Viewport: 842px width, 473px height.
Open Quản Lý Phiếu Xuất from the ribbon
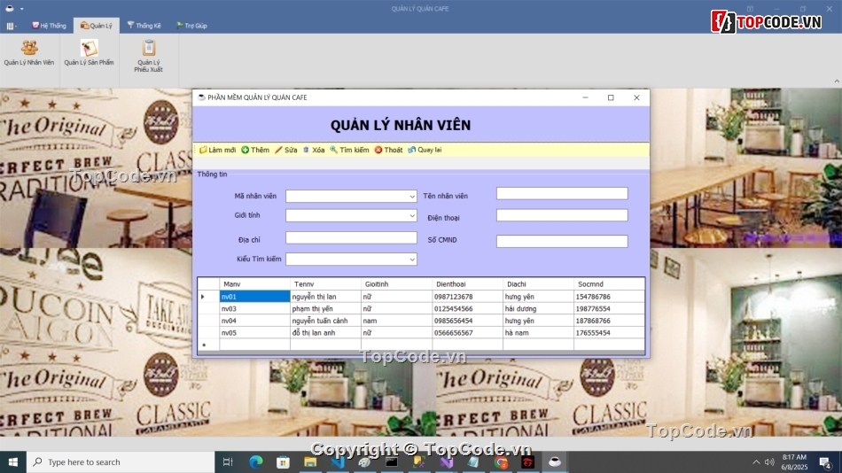click(x=148, y=56)
